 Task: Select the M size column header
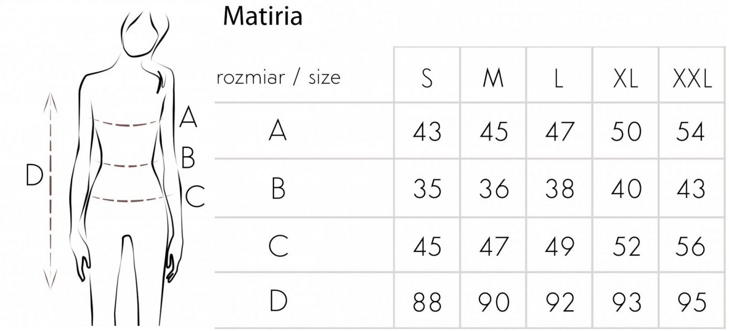493,79
